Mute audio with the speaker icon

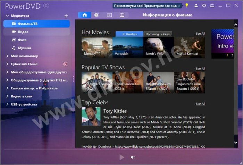(x=133, y=157)
